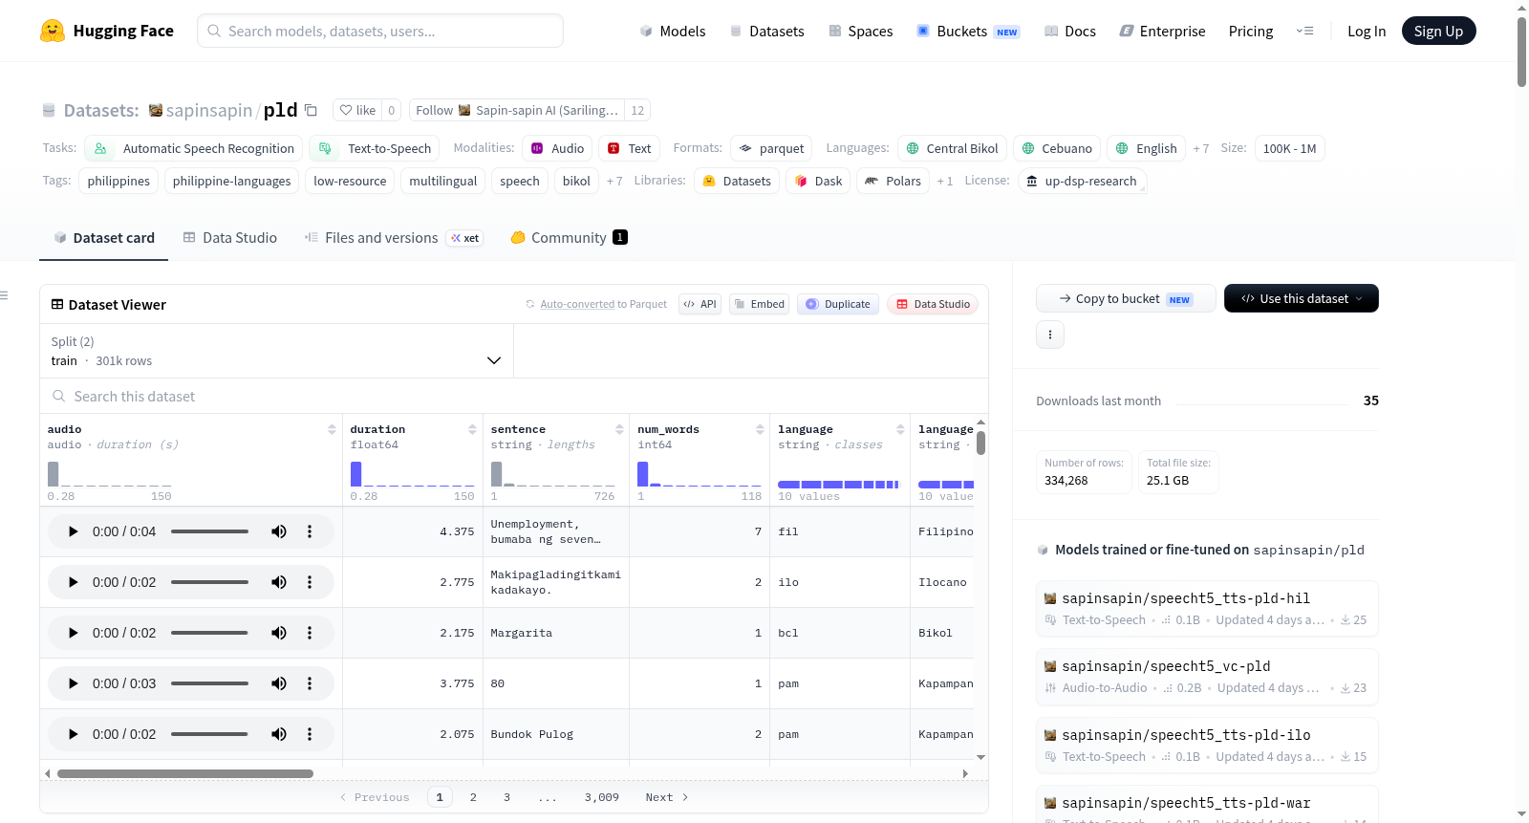Copy dataset name with the copy icon
This screenshot has height=823, width=1529.
point(311,110)
